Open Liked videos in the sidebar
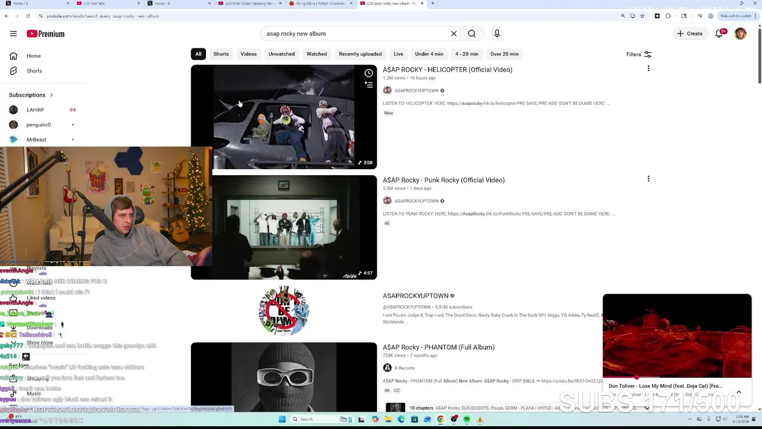The image size is (762, 429). coord(41,298)
